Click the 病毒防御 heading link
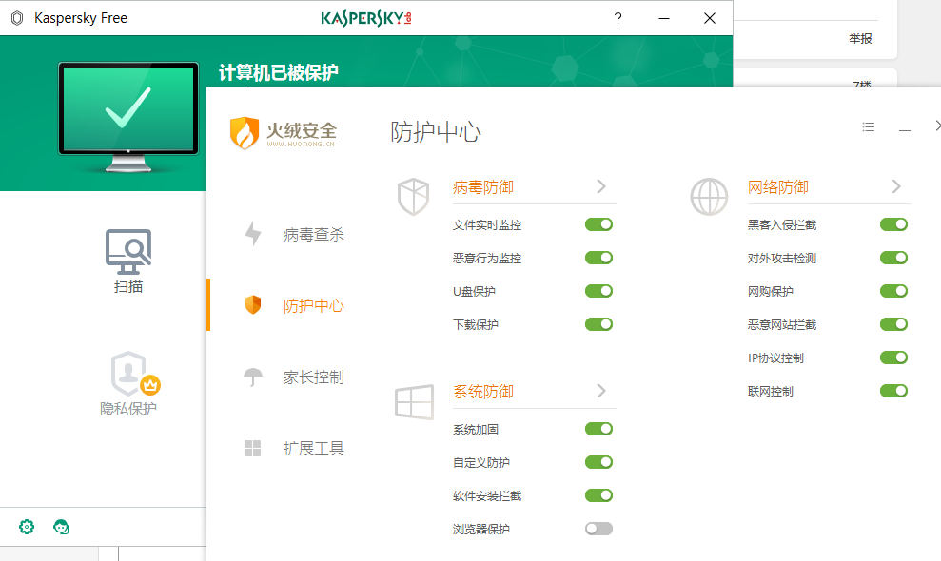Screen dimensions: 941x561 tap(483, 187)
